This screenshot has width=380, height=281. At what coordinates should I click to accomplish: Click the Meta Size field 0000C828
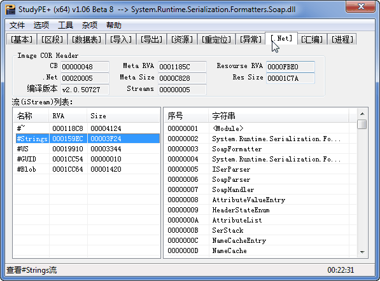182,78
